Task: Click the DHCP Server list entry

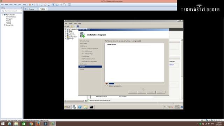Action: [112, 44]
